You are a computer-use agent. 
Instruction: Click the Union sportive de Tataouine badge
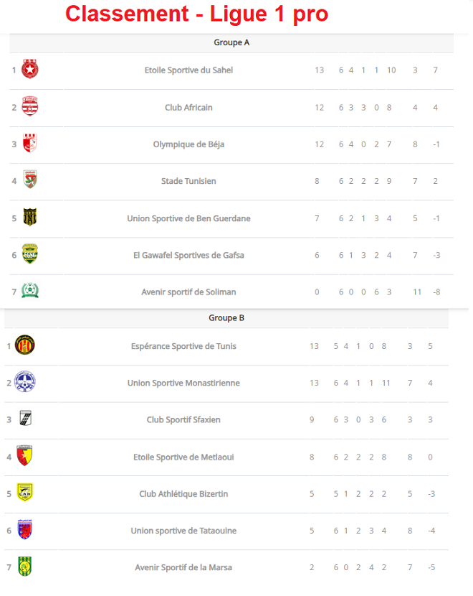coord(25,530)
